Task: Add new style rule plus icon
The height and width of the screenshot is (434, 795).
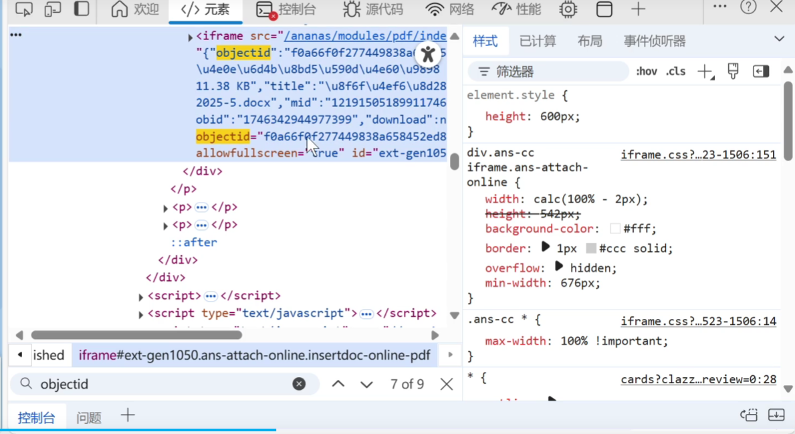Action: click(x=705, y=72)
